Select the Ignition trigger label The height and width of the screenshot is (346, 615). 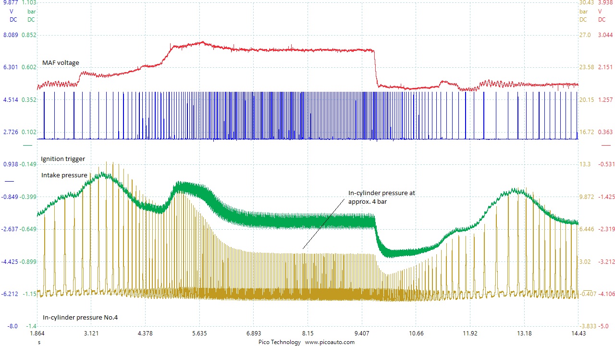63,159
